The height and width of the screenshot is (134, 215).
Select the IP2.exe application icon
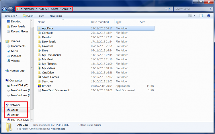pyautogui.click(x=40, y=86)
